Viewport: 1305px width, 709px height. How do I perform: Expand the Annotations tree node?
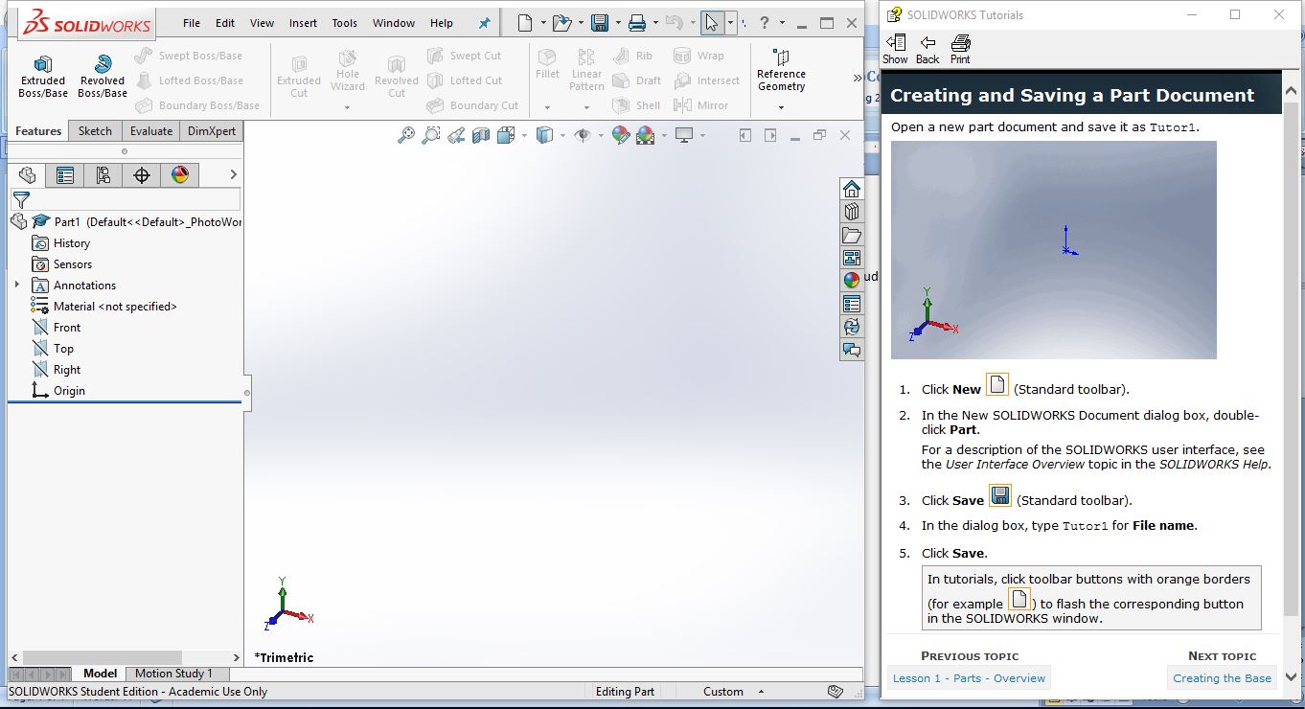(x=16, y=285)
